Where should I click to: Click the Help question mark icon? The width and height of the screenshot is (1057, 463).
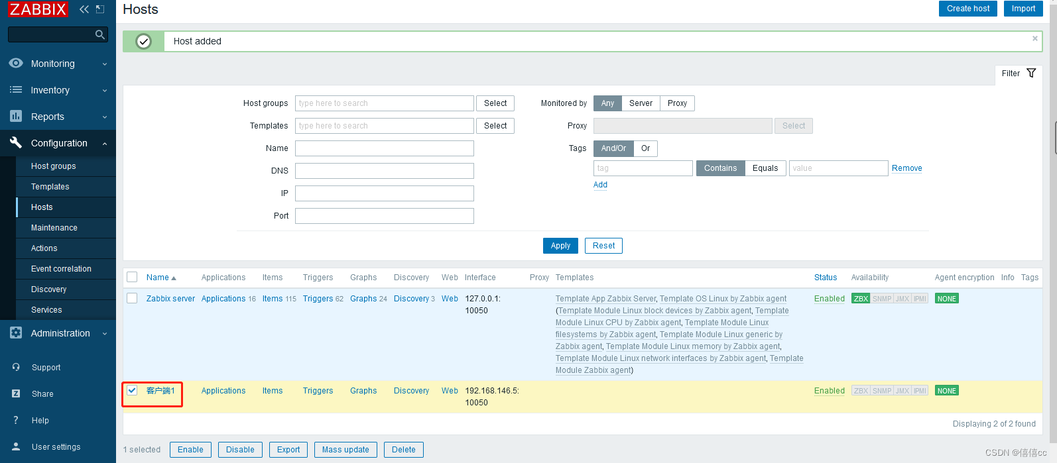[x=16, y=420]
